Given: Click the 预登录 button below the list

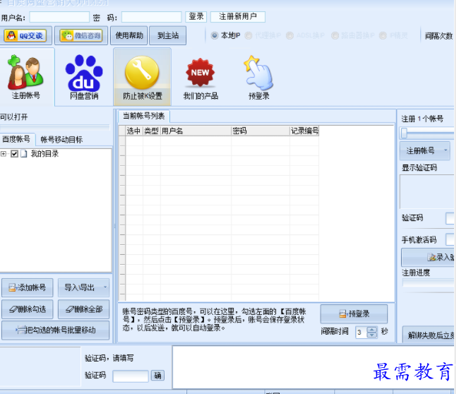Looking at the screenshot, I should 354,314.
